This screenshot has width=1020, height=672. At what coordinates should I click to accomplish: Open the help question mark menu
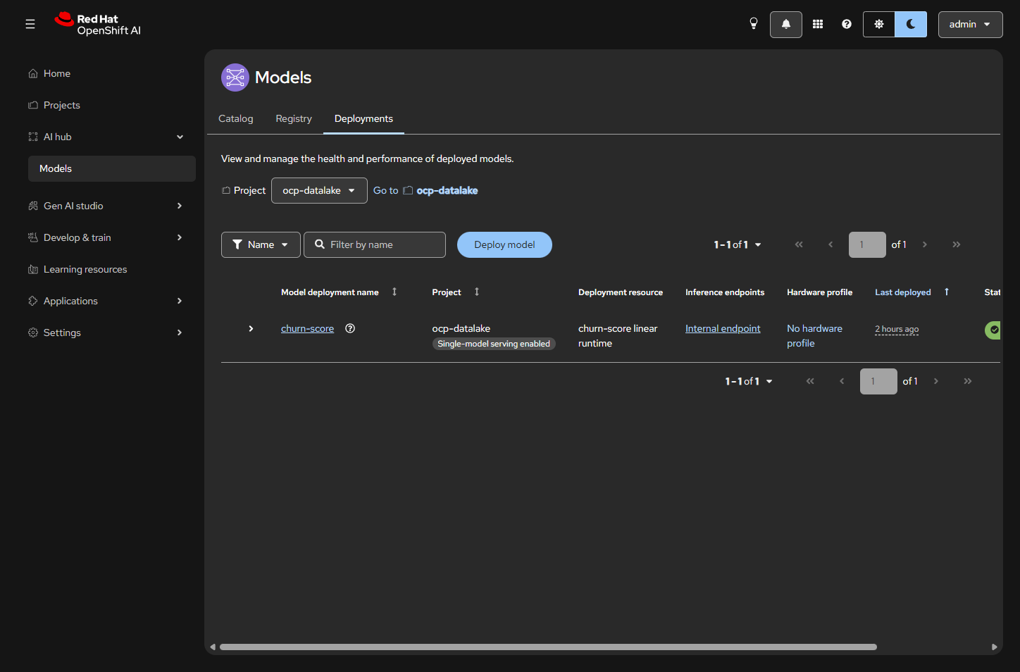(x=847, y=24)
